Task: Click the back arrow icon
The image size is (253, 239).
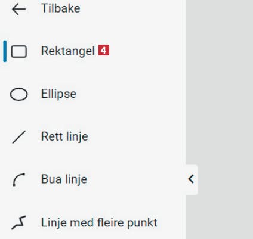Action: pos(18,9)
